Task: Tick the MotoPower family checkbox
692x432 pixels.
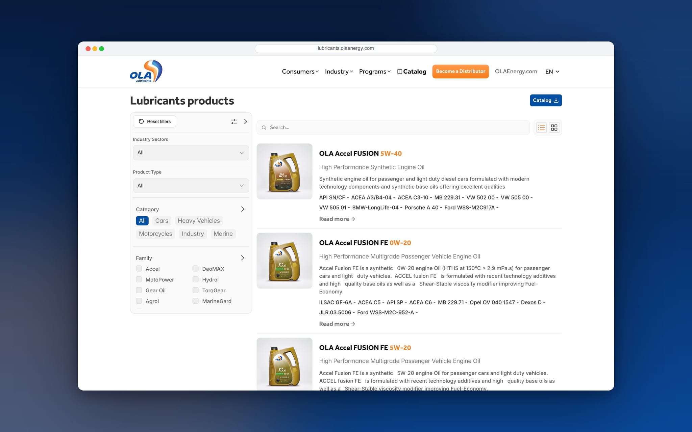Action: click(x=139, y=279)
